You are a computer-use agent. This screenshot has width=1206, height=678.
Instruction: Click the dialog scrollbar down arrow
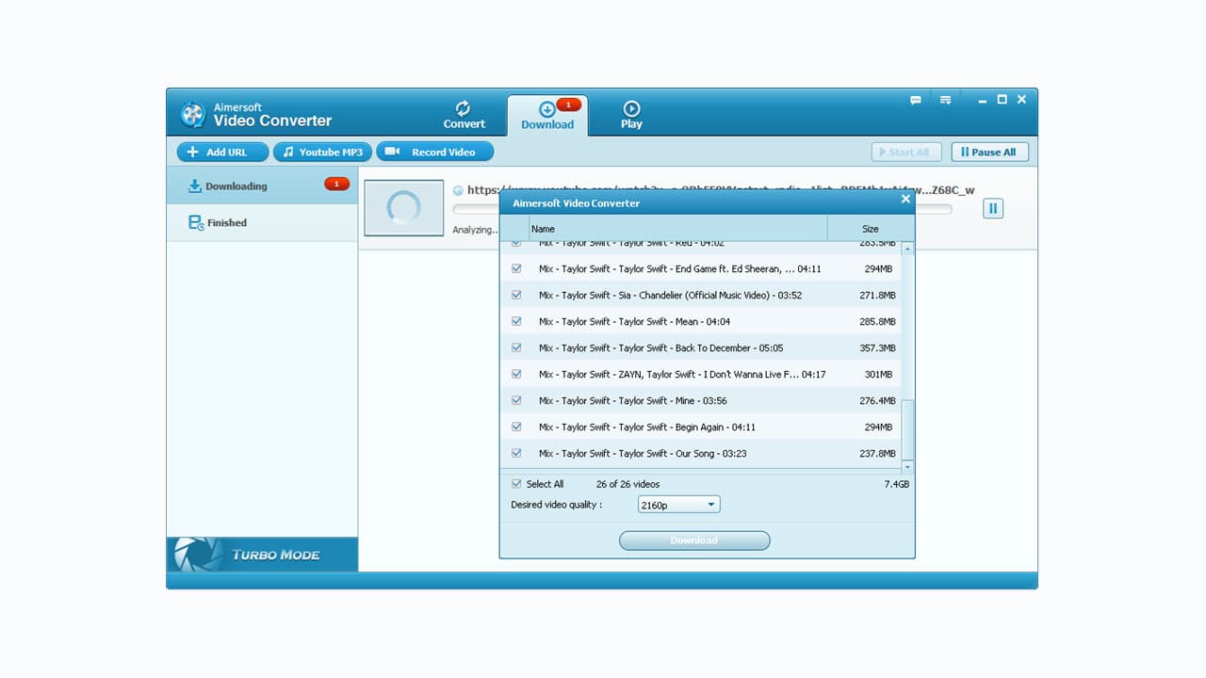(906, 466)
